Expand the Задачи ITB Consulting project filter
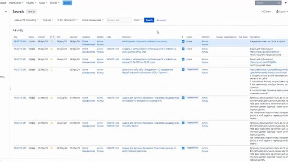 pyautogui.click(x=27, y=20)
